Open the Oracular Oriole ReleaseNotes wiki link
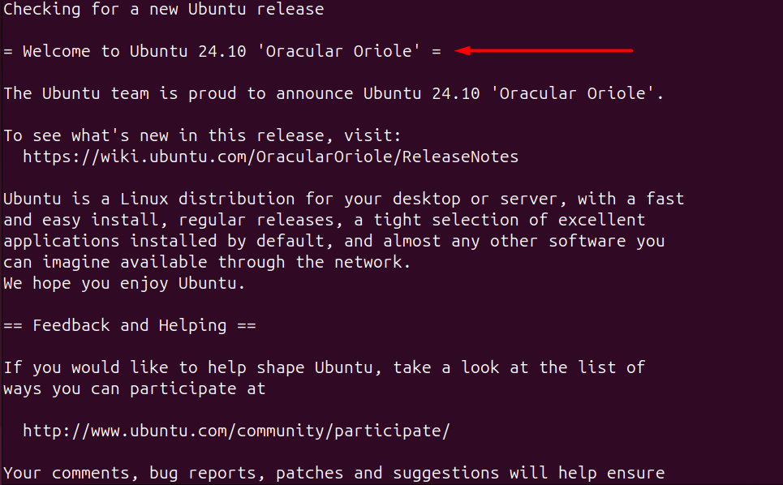The height and width of the screenshot is (485, 783). [x=270, y=157]
